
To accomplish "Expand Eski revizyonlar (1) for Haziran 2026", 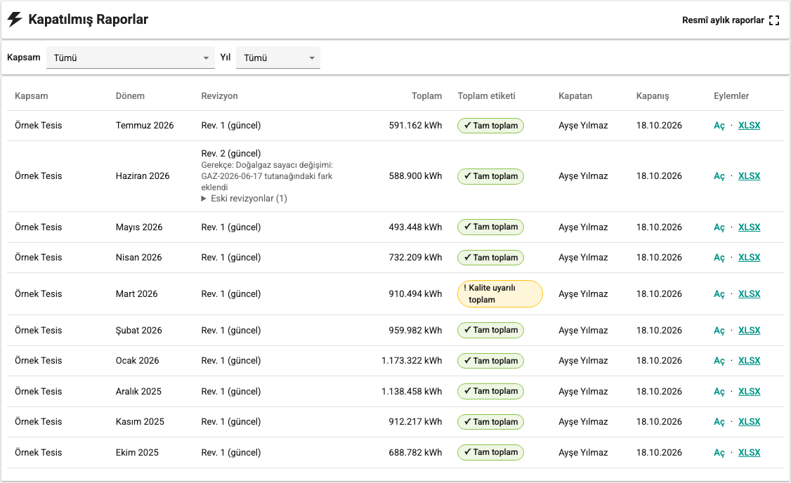I will (x=244, y=199).
